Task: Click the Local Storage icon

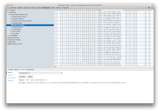Action: (9, 38)
